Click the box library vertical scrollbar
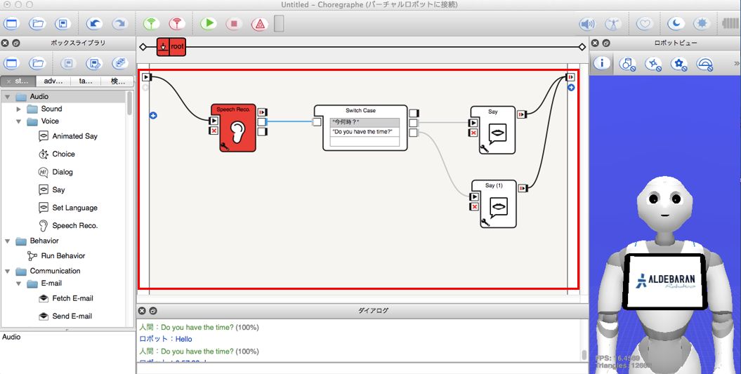 click(x=129, y=103)
